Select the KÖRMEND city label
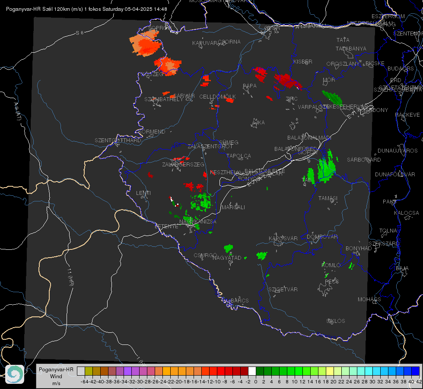 click(152, 131)
